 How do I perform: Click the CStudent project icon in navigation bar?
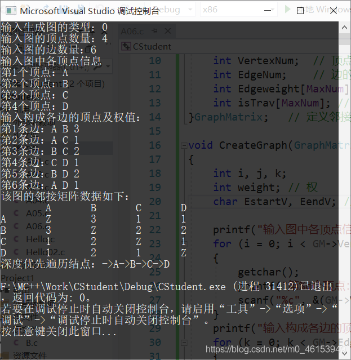[126, 47]
